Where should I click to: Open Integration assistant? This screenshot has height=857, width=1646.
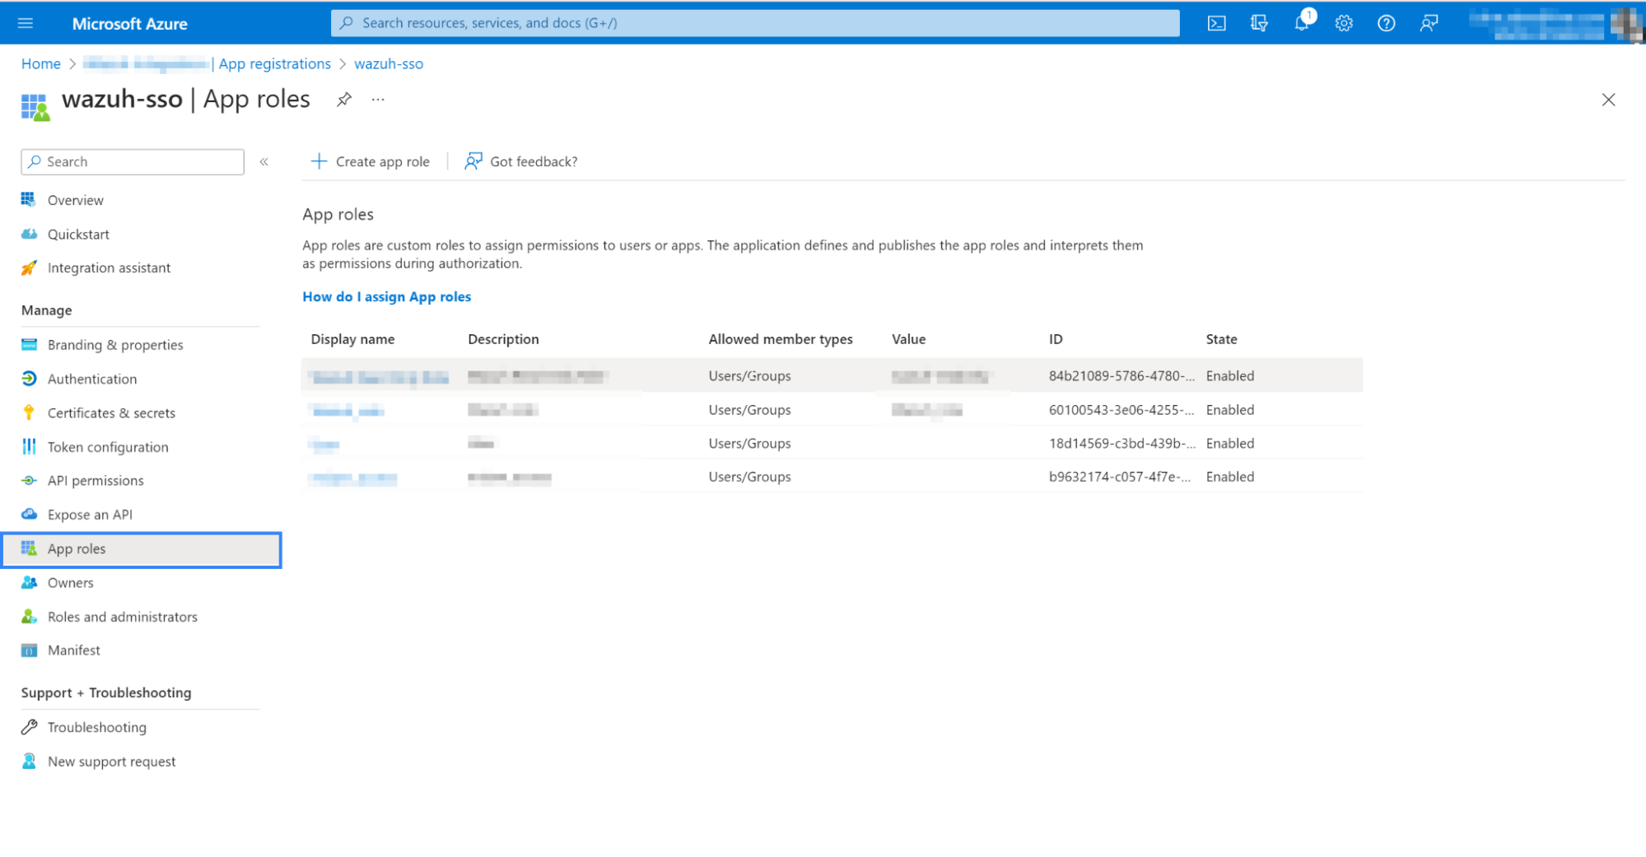(109, 268)
